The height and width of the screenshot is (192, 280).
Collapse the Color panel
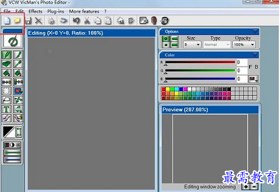255,55
